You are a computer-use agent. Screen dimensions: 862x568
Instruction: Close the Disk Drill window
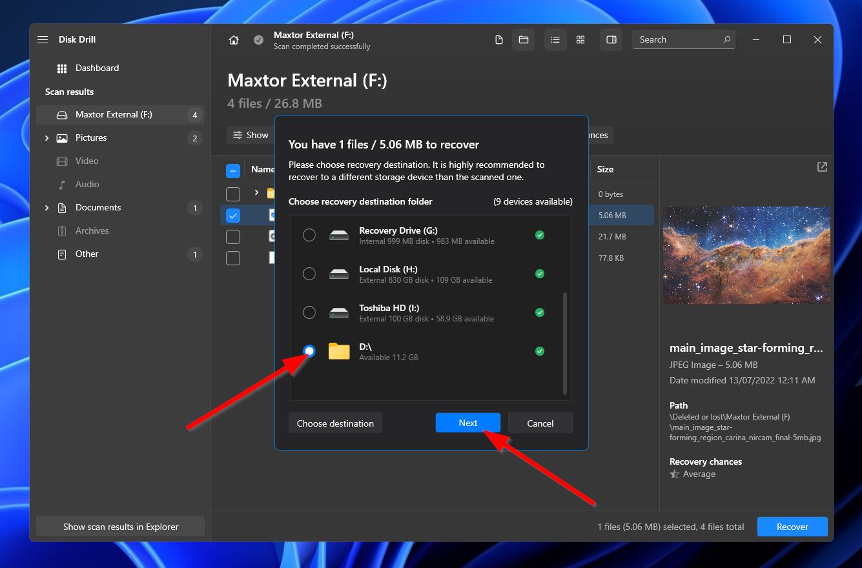[817, 40]
